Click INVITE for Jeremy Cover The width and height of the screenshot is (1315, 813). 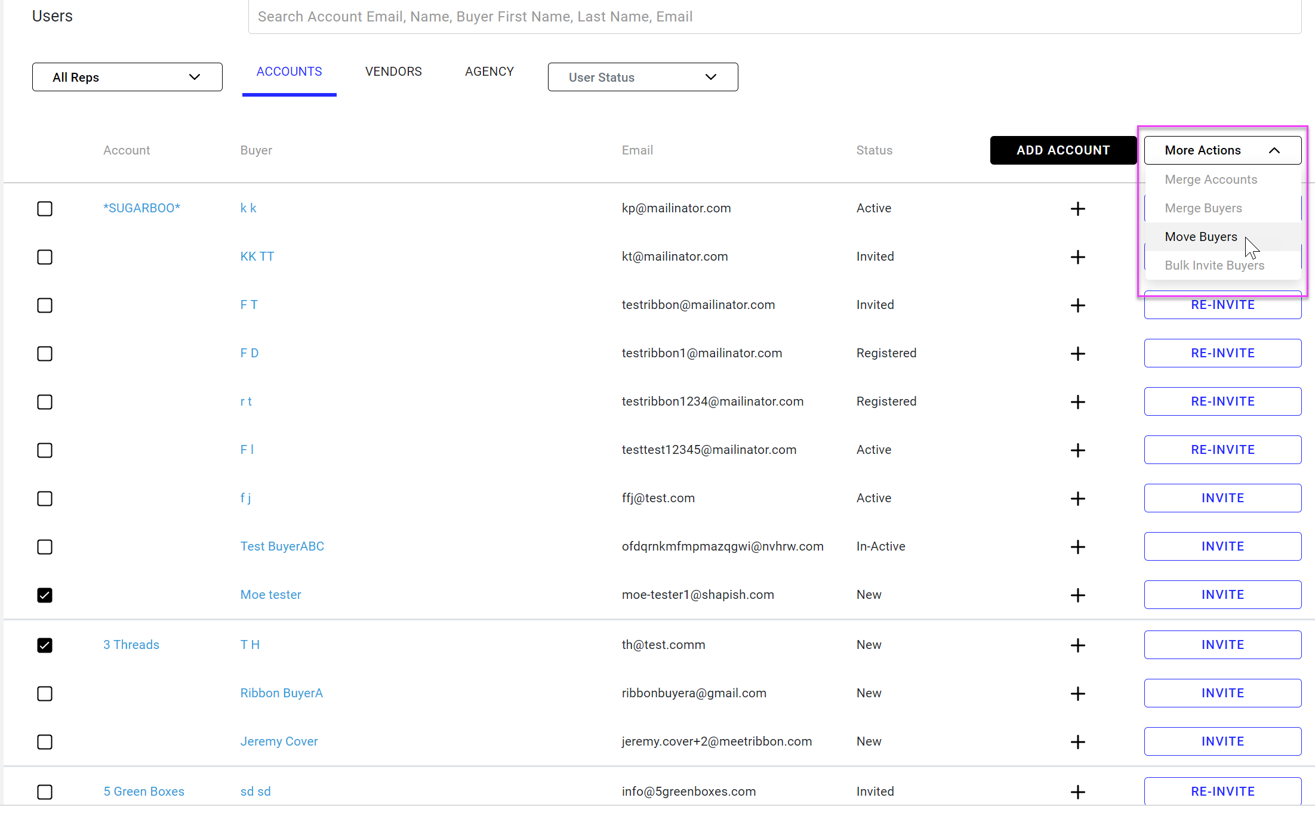[1222, 741]
